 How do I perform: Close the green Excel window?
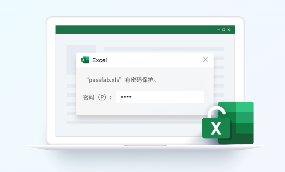(229, 30)
